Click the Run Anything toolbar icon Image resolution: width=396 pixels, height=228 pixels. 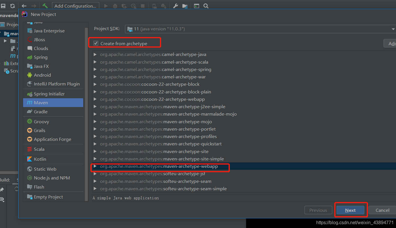197,6
